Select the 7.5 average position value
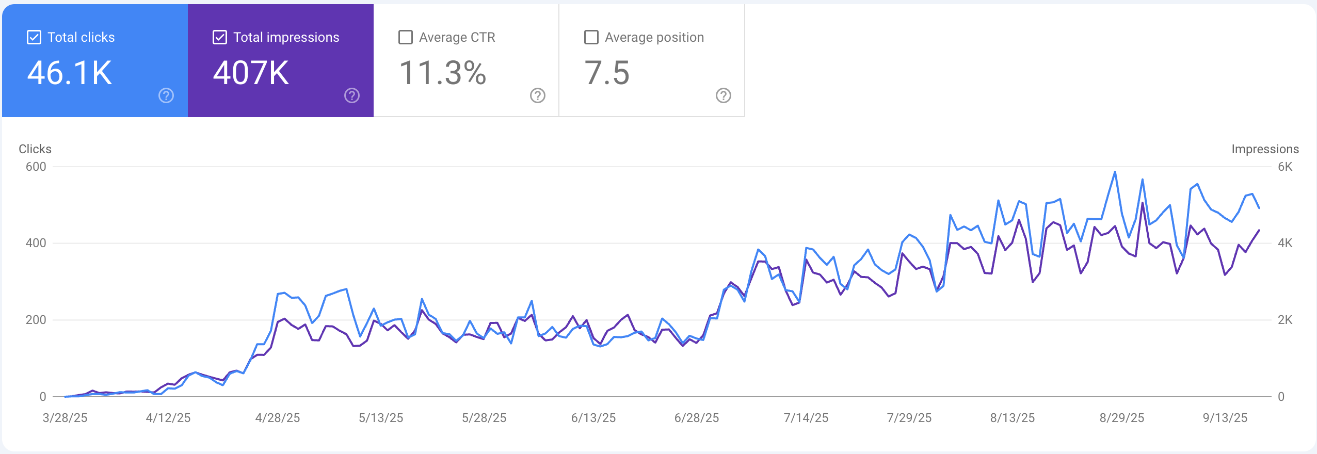 point(607,73)
